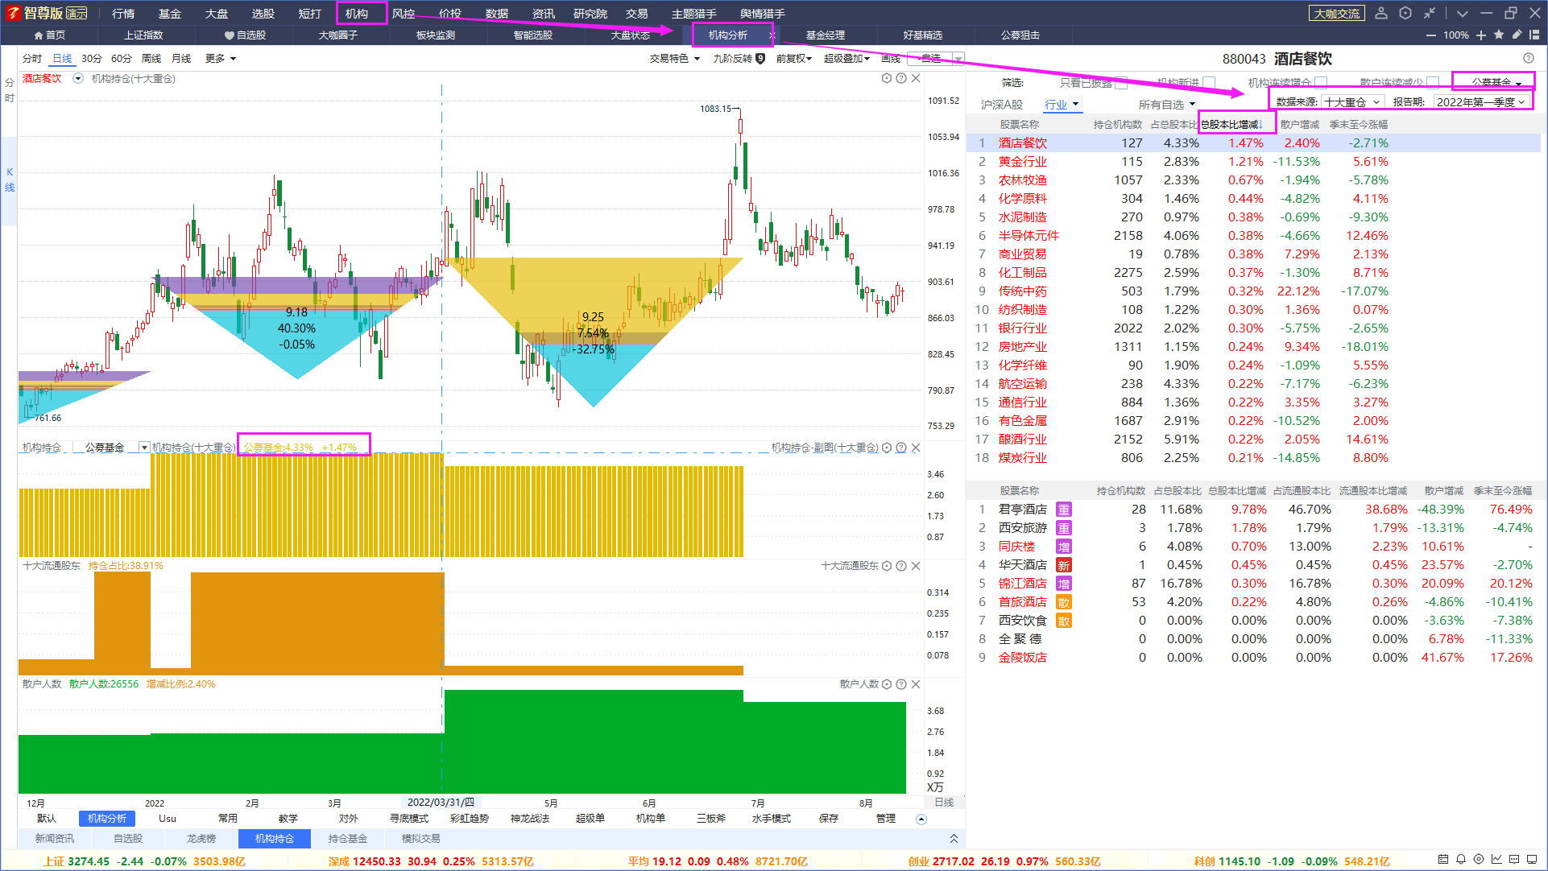This screenshot has width=1548, height=871.
Task: Open 数据来源 十大重仓 combo box
Action: click(x=1352, y=102)
